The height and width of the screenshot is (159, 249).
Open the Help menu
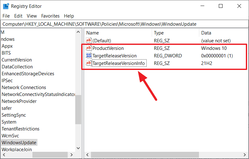click(x=69, y=16)
